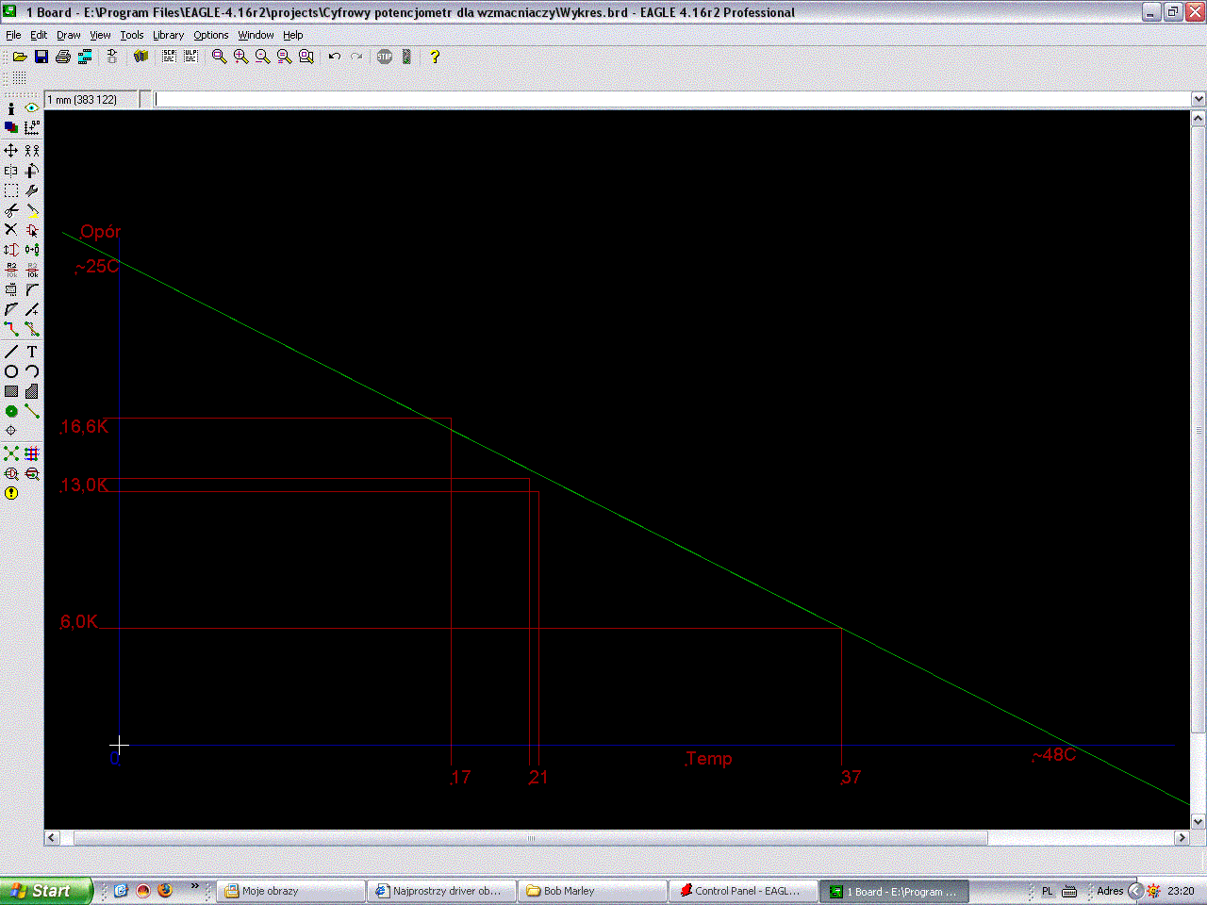Open the Library menu
1207x905 pixels.
click(169, 35)
